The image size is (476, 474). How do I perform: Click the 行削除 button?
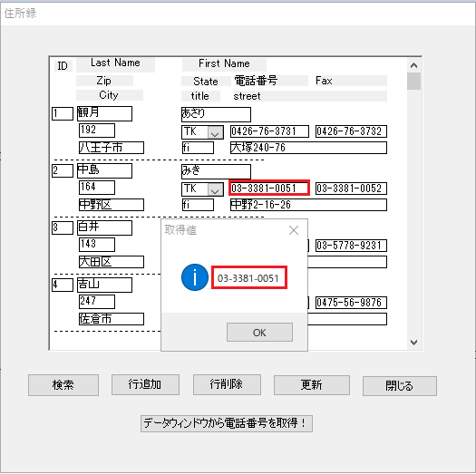coord(227,384)
